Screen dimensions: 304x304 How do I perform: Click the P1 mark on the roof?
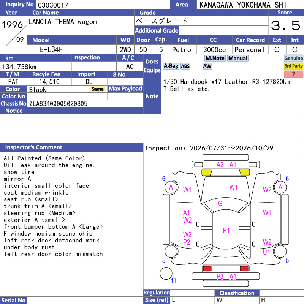click(x=226, y=230)
